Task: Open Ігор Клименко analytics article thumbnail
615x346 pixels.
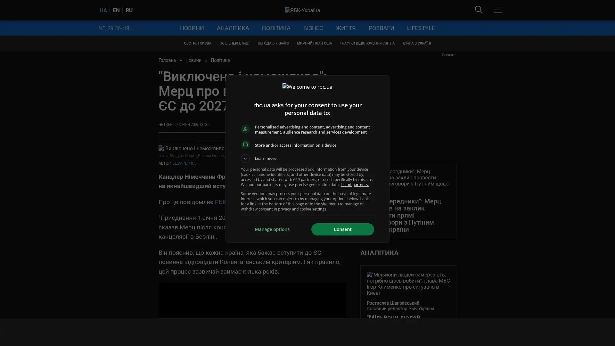Action: pyautogui.click(x=408, y=284)
